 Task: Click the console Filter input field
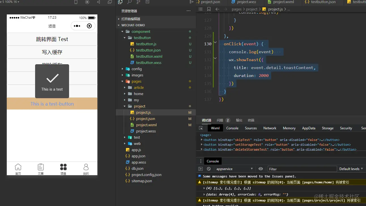(x=302, y=169)
